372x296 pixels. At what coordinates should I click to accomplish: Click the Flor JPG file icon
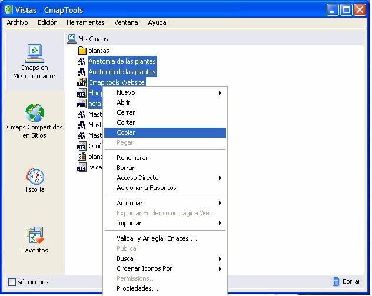(82, 93)
